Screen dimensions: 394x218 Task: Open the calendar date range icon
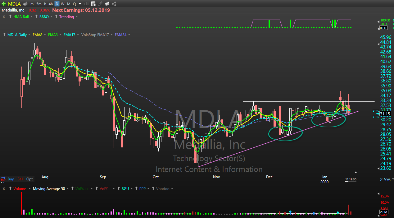[x=93, y=4]
